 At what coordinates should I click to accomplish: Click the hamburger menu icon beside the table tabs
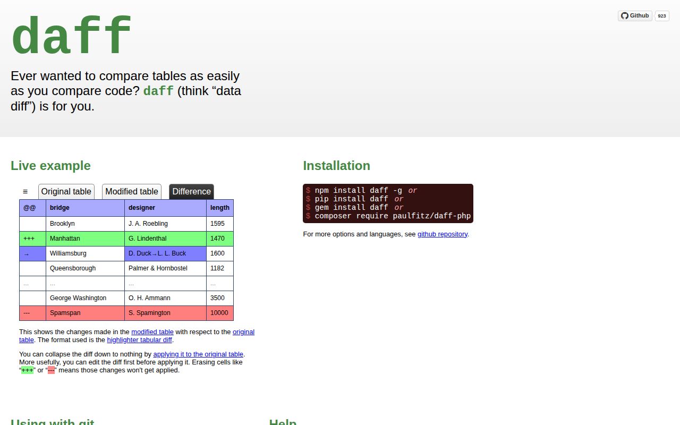[25, 192]
